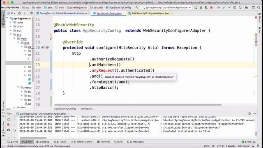
Task: Click the AppSecurityConfig breadcrumb in navigation bar
Action: click(x=120, y=7)
